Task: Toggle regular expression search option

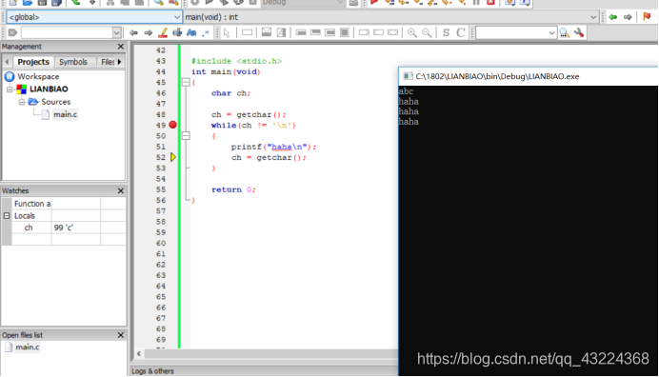Action: tap(206, 32)
